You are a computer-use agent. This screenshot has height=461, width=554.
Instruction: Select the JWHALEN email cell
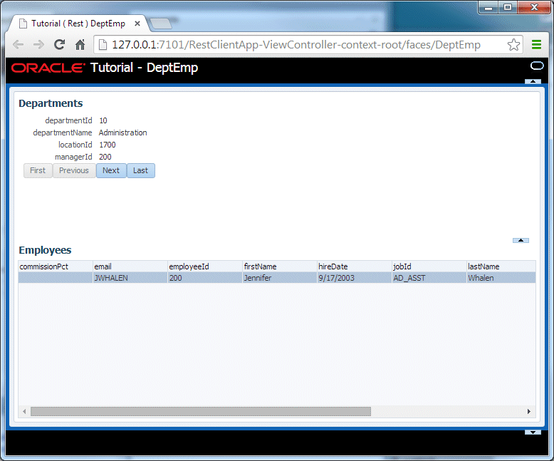(x=130, y=278)
